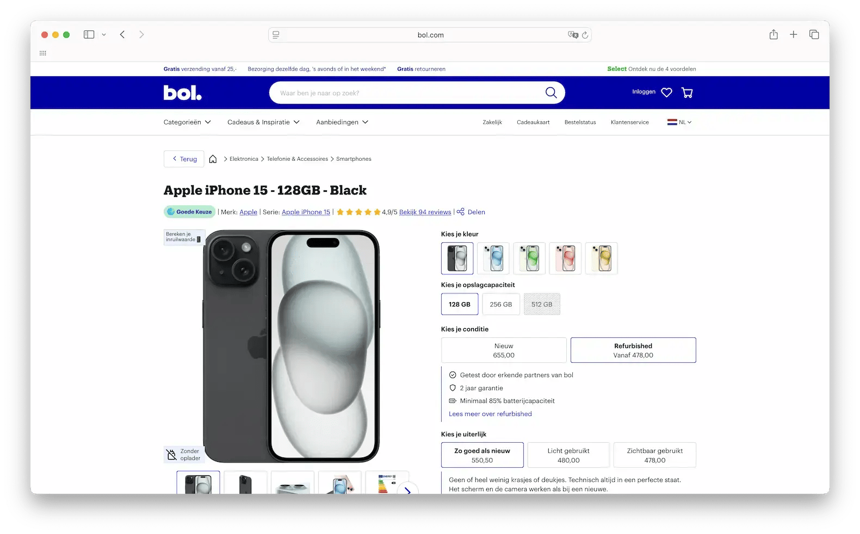Image resolution: width=860 pixels, height=534 pixels.
Task: Click the bol. logo
Action: coord(183,93)
